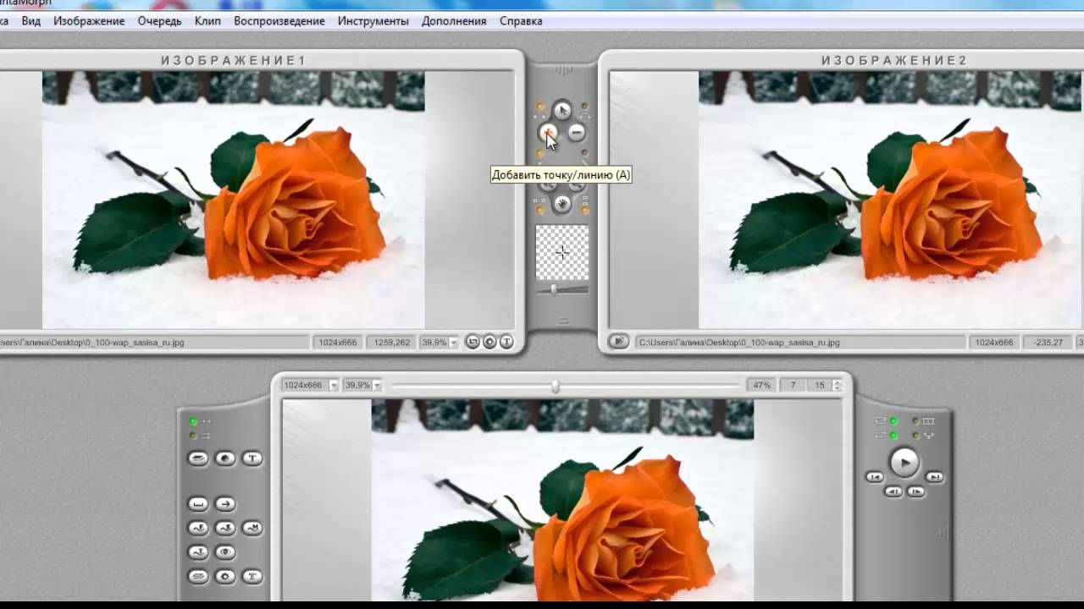Open the Дополнения menu
This screenshot has width=1084, height=609.
(x=454, y=21)
